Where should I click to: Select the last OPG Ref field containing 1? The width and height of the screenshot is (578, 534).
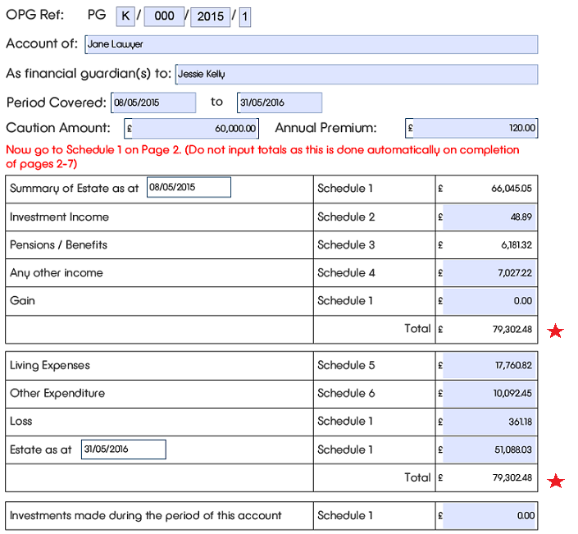click(x=245, y=16)
